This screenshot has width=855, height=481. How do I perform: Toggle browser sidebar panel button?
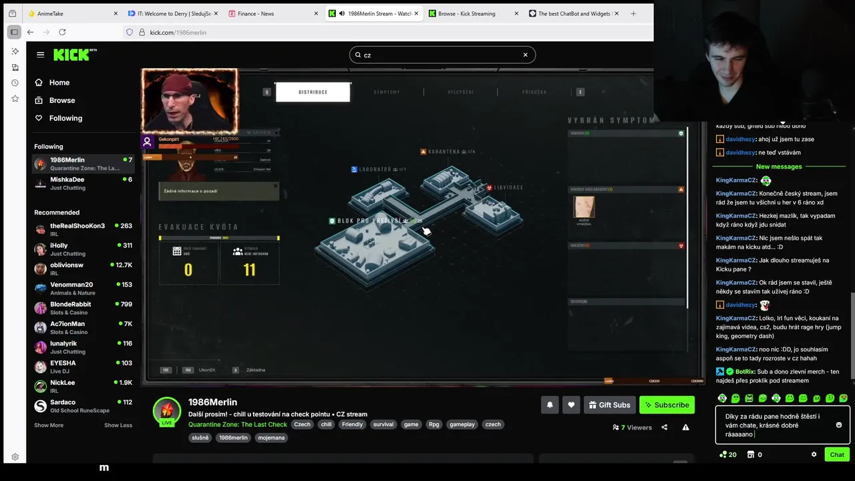point(14,32)
